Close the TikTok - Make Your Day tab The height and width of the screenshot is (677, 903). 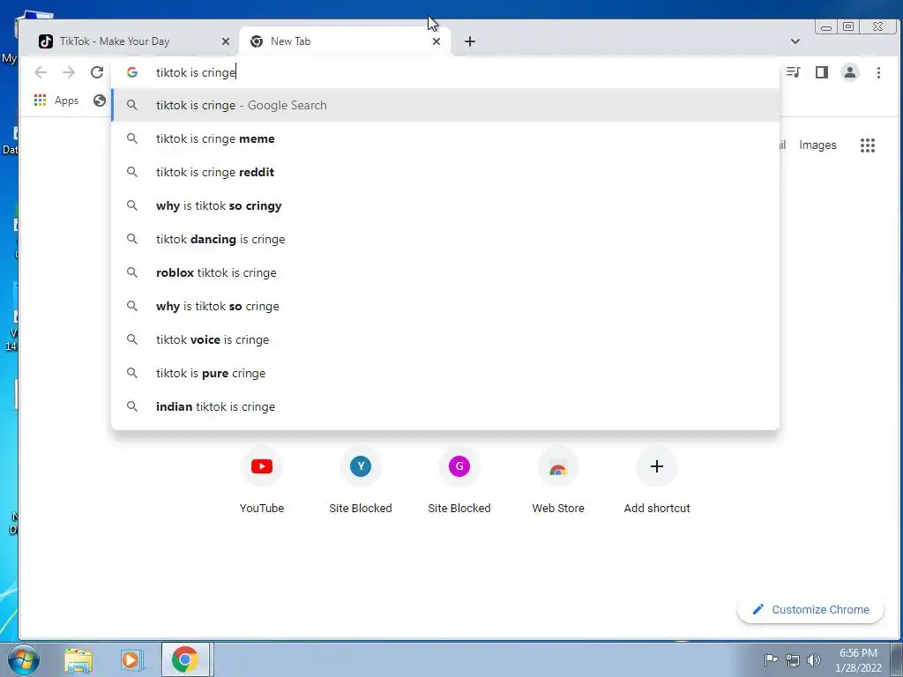226,41
